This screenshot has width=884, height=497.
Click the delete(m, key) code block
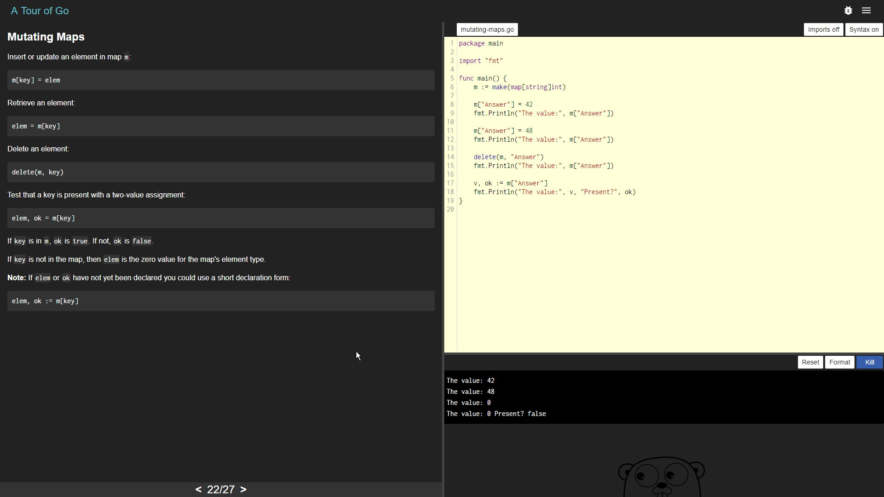tap(221, 172)
